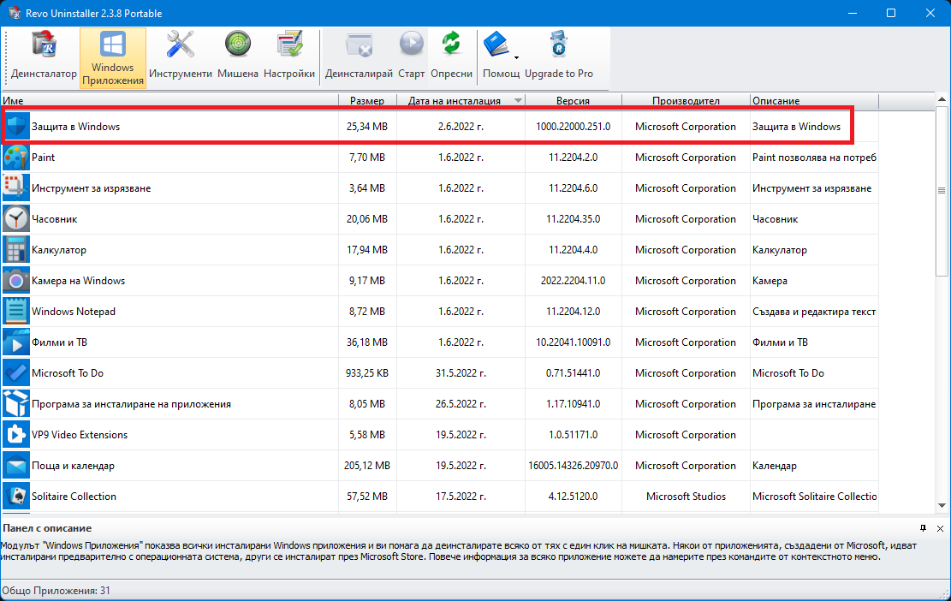Maximize the Revo Uninstaller window
Viewport: 951px width, 601px height.
tap(891, 13)
